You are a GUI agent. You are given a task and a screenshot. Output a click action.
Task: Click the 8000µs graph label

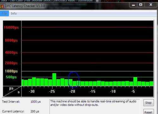click(x=11, y=40)
